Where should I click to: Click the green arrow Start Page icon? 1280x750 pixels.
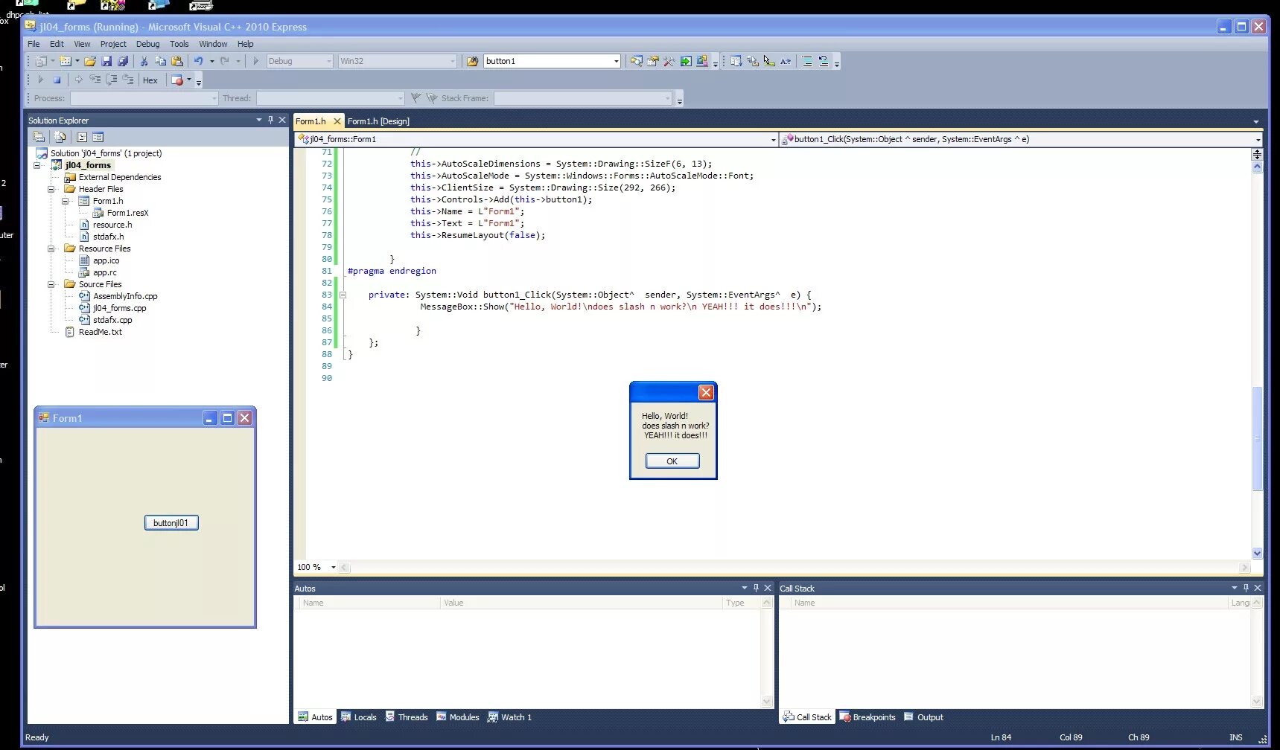(686, 61)
